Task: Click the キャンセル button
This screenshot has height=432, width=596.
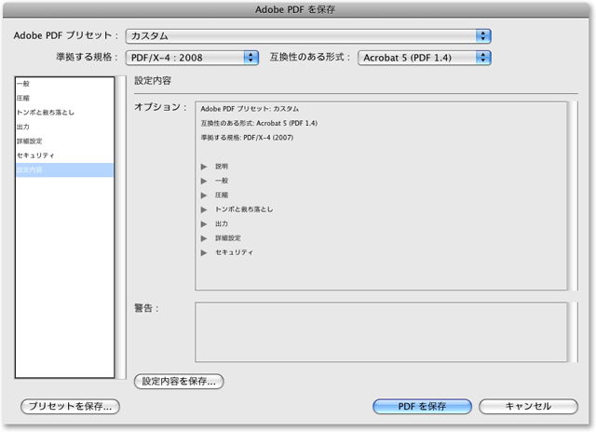Action: click(528, 406)
